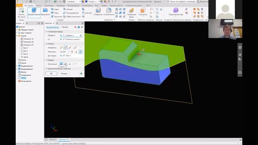Select the symmetric direction option
Viewport: 258px width, 145px height.
tap(70, 48)
